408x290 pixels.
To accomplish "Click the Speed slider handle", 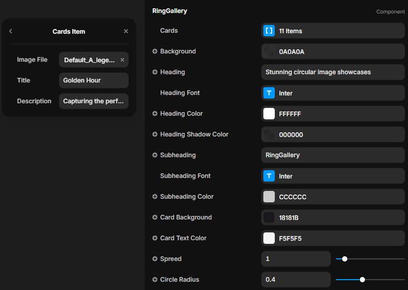I will coord(345,259).
